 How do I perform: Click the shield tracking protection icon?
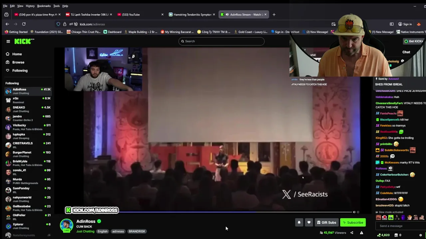(x=58, y=24)
